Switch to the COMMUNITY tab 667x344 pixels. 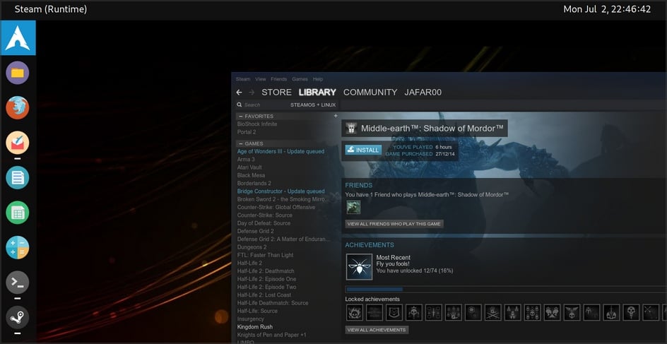pos(370,93)
